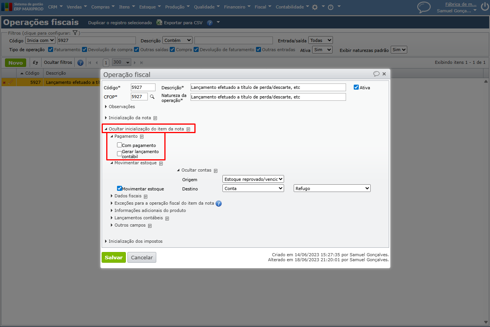This screenshot has width=490, height=327.
Task: Toggle Devolução de faturamento filter checkbox
Action: 196,50
